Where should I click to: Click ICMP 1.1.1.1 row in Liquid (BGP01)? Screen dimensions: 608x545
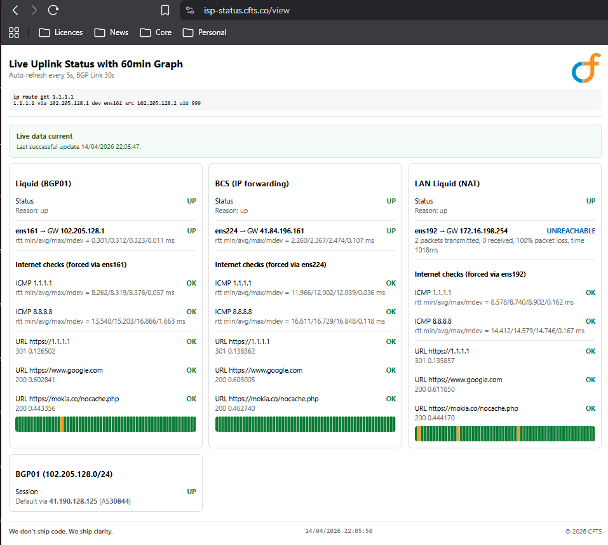coord(106,287)
